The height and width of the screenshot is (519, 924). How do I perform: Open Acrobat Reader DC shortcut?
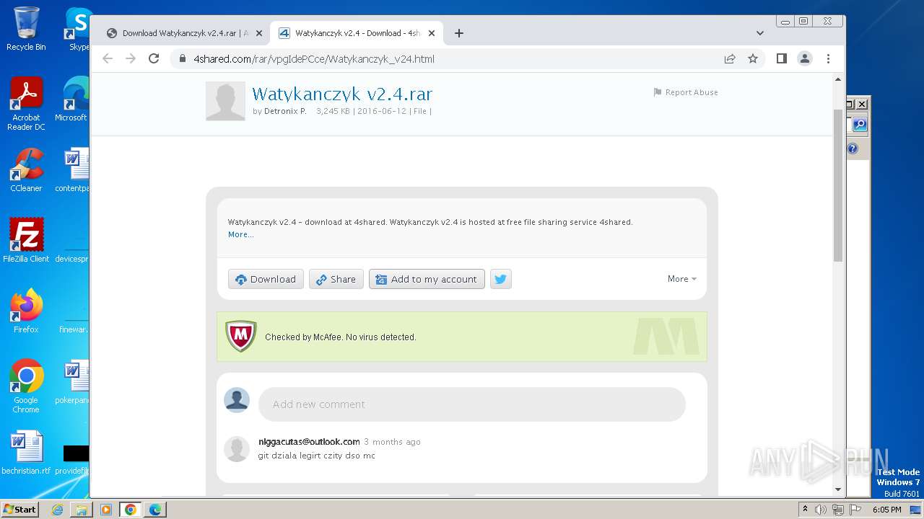[x=26, y=105]
